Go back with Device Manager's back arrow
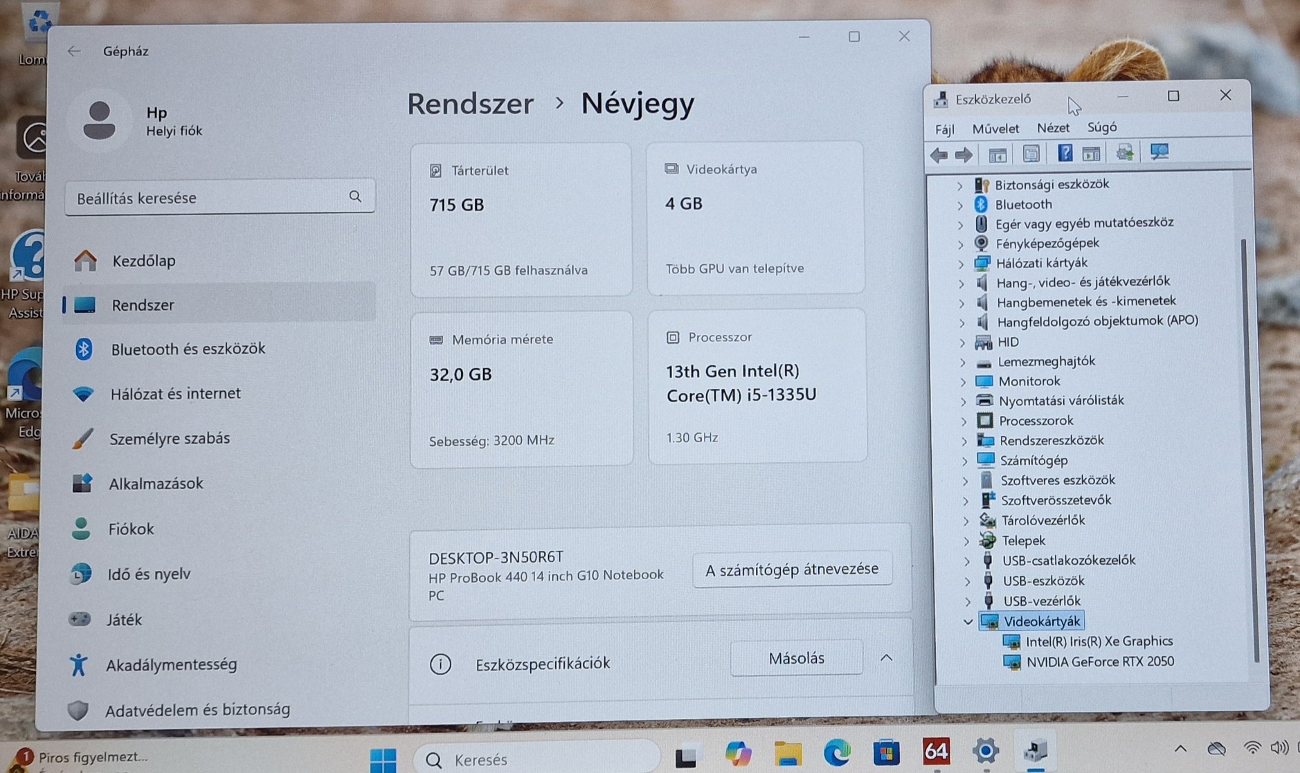Image resolution: width=1300 pixels, height=773 pixels. [x=939, y=155]
